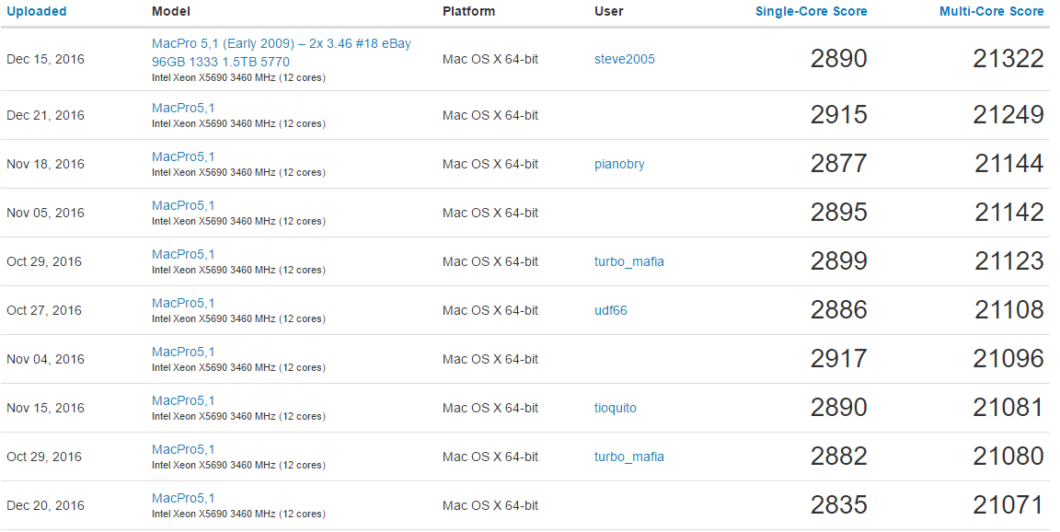Viewport: 1060px width, 532px height.
Task: Open the MacPro5,1 result from Dec 21, 2016
Action: pyautogui.click(x=183, y=109)
